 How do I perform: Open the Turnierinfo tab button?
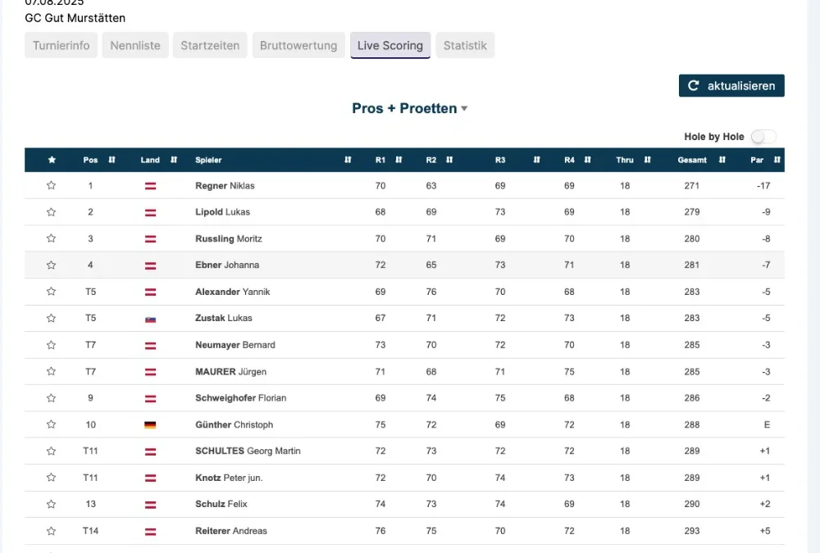point(61,46)
